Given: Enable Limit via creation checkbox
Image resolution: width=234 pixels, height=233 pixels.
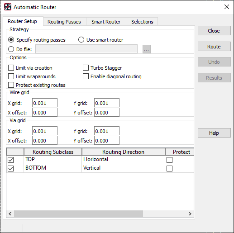Looking at the screenshot, I should [x=11, y=68].
